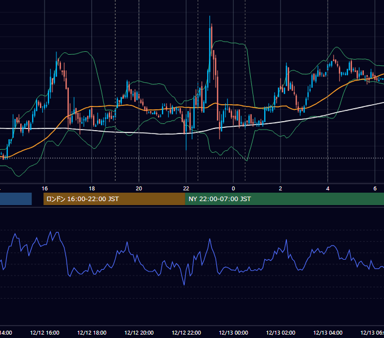
Task: Select the 6 hour label on the axis
Action: pos(375,189)
